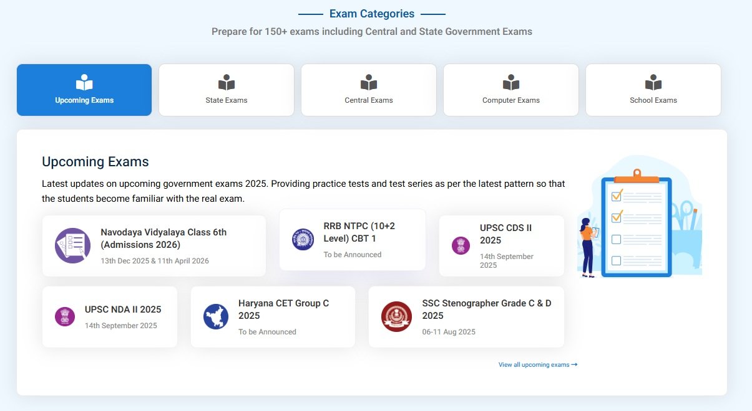Click the SSC Stenographer logo icon

coord(397,316)
